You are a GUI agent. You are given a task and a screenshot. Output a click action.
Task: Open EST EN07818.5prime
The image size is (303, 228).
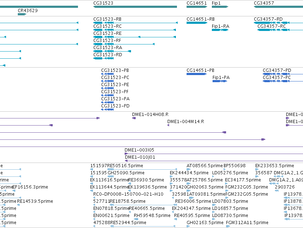111,208
